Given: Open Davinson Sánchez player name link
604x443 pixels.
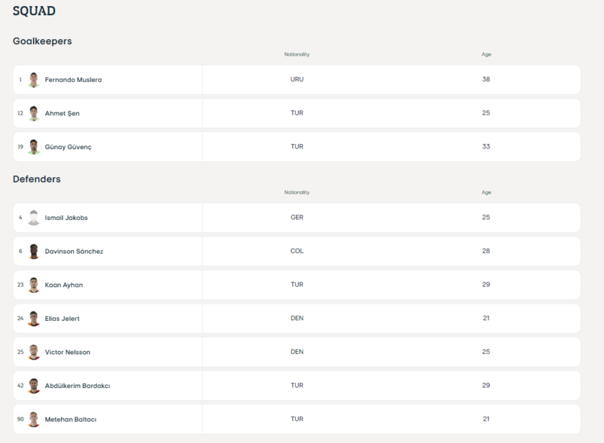Looking at the screenshot, I should tap(74, 252).
